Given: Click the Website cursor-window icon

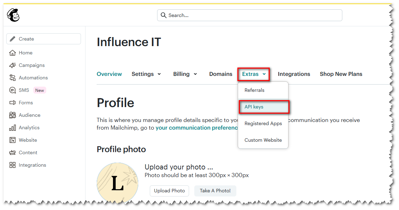Looking at the screenshot, I should pyautogui.click(x=13, y=140).
